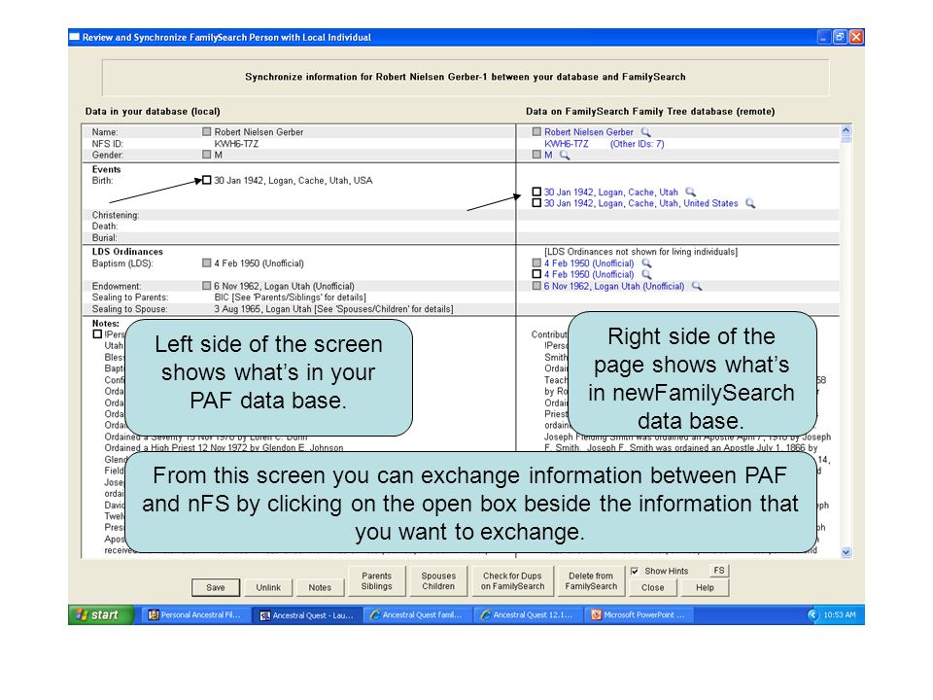
Task: Open Spouses Children button
Action: (438, 581)
